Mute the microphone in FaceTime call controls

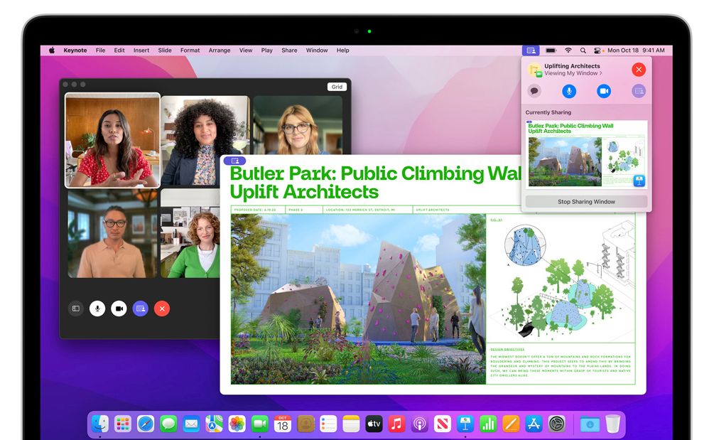click(x=97, y=308)
